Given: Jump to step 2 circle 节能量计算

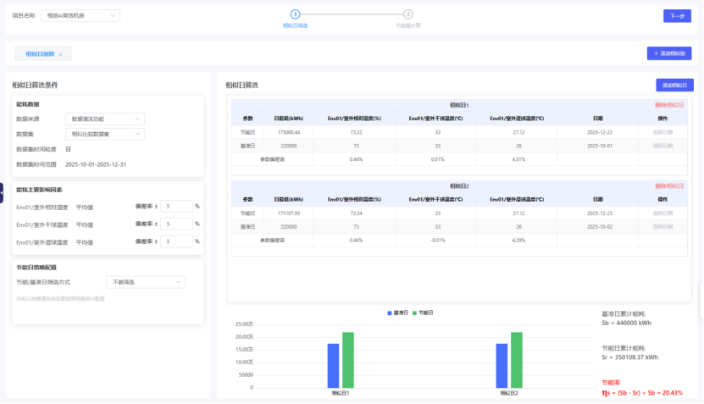Looking at the screenshot, I should click(407, 14).
